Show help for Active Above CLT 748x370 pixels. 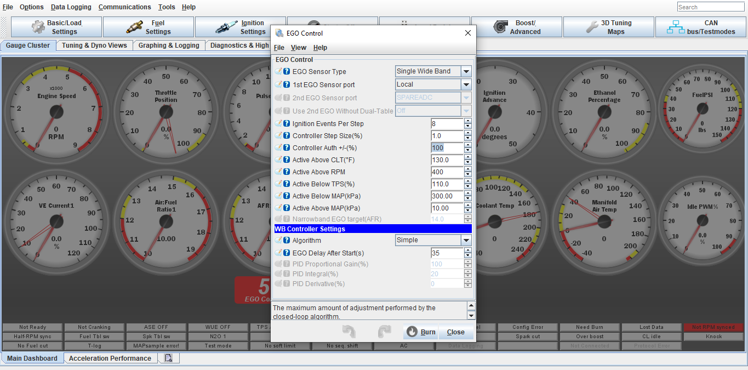coord(287,160)
